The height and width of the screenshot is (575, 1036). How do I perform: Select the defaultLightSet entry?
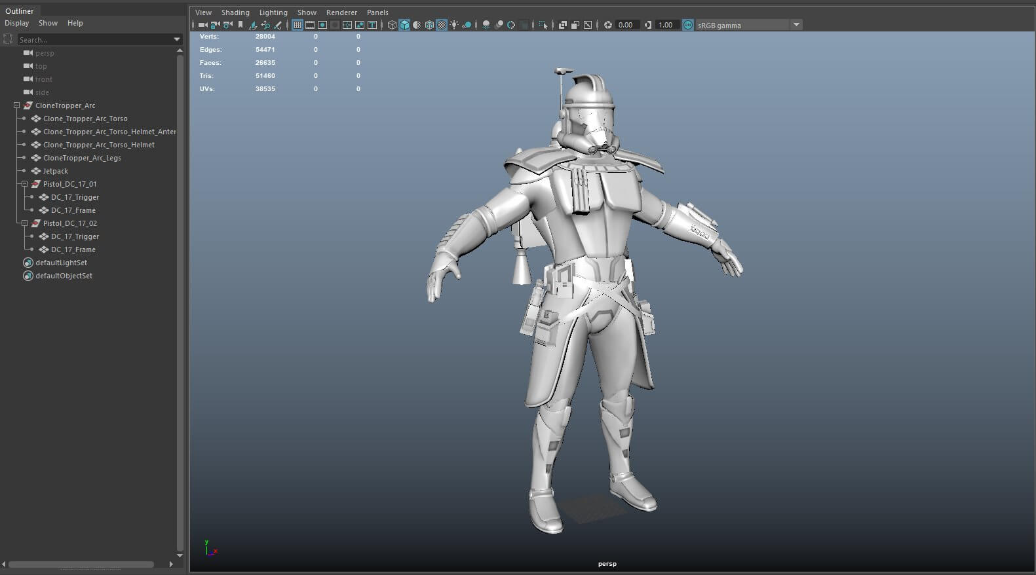(61, 263)
